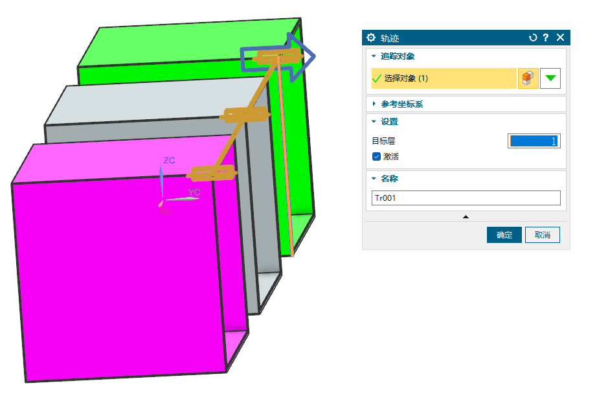The image size is (608, 414).
Task: Click the 选择对象 (1) selection row
Action: [444, 78]
